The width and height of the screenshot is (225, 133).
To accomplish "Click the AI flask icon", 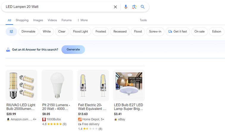I will pyautogui.click(x=8, y=50).
